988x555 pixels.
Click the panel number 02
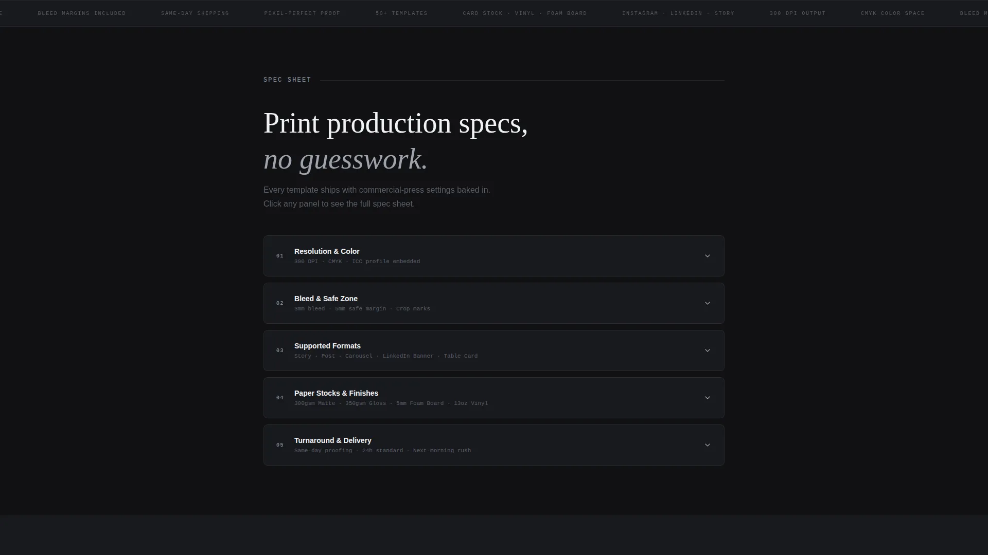click(x=280, y=303)
